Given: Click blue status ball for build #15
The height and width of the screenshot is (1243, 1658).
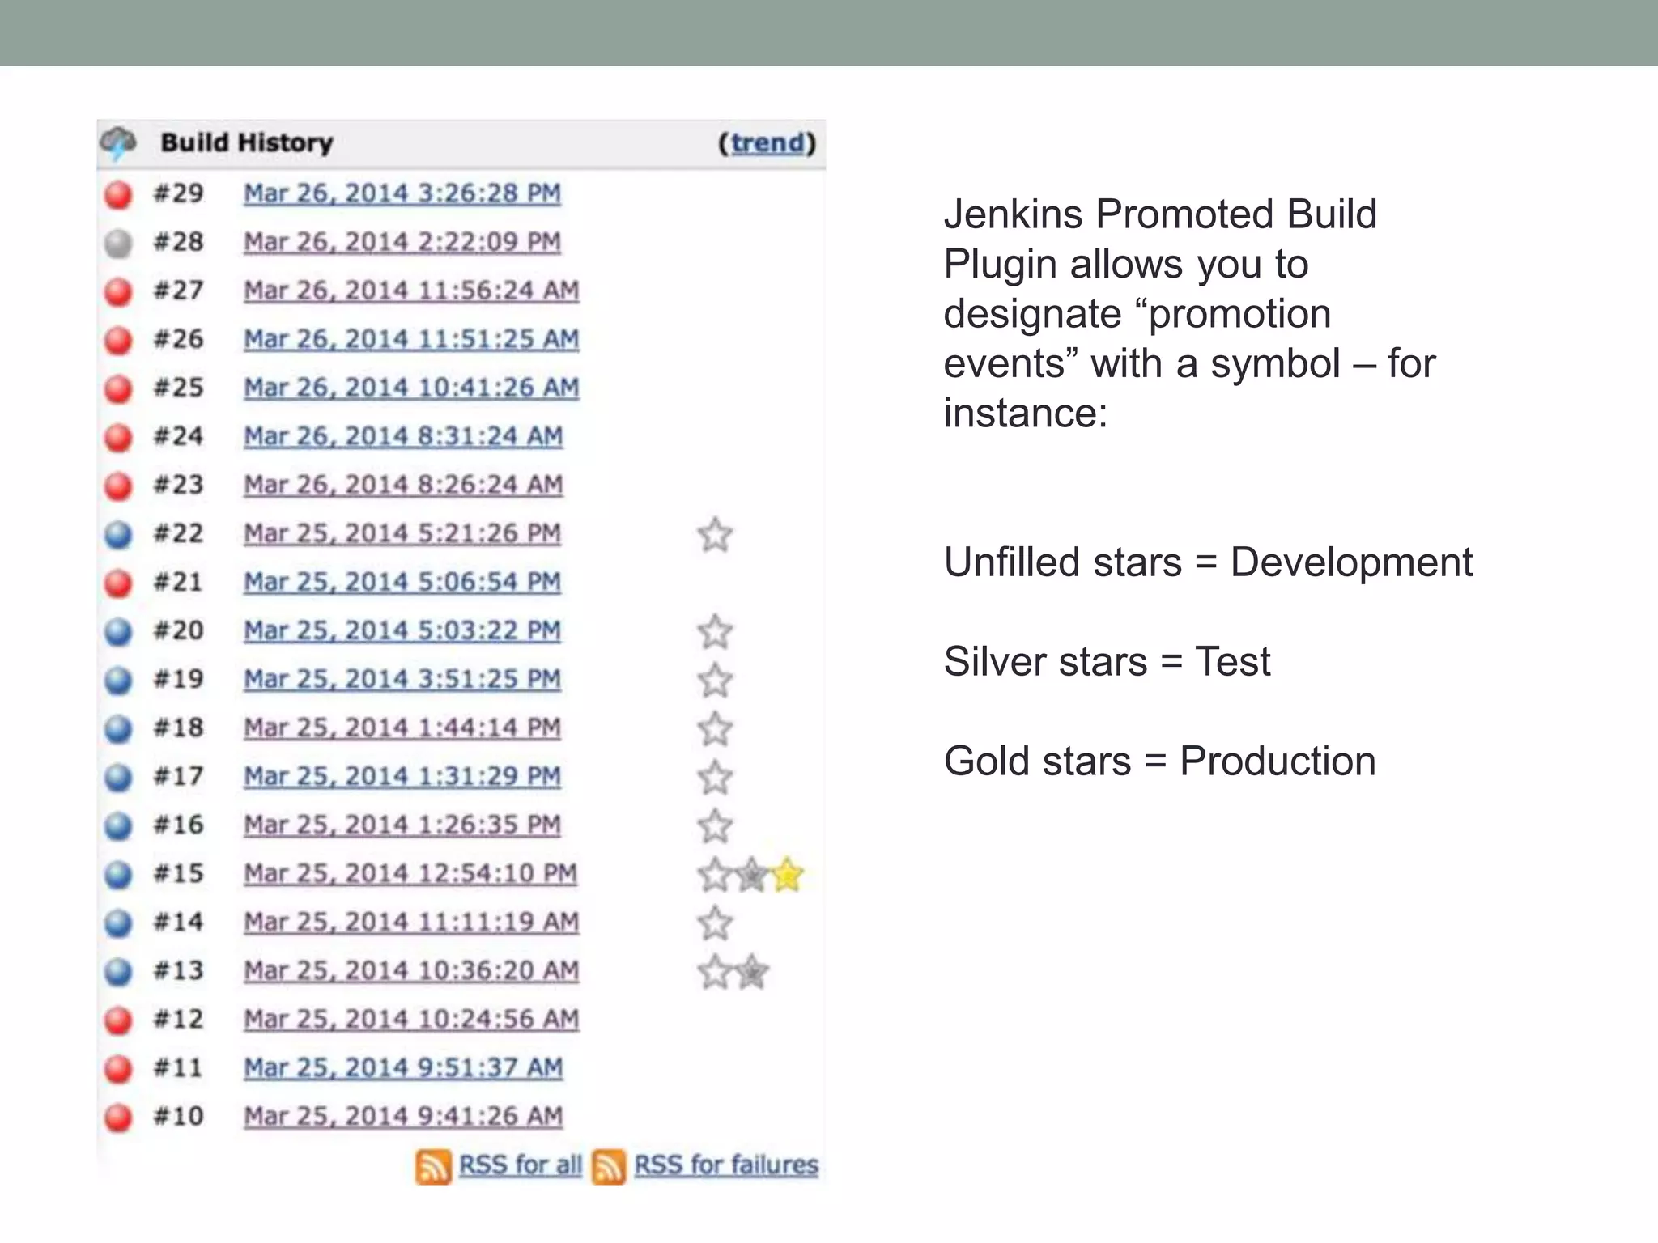Looking at the screenshot, I should point(118,874).
